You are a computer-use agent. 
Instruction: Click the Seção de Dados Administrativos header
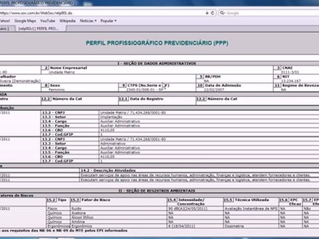click(x=157, y=64)
